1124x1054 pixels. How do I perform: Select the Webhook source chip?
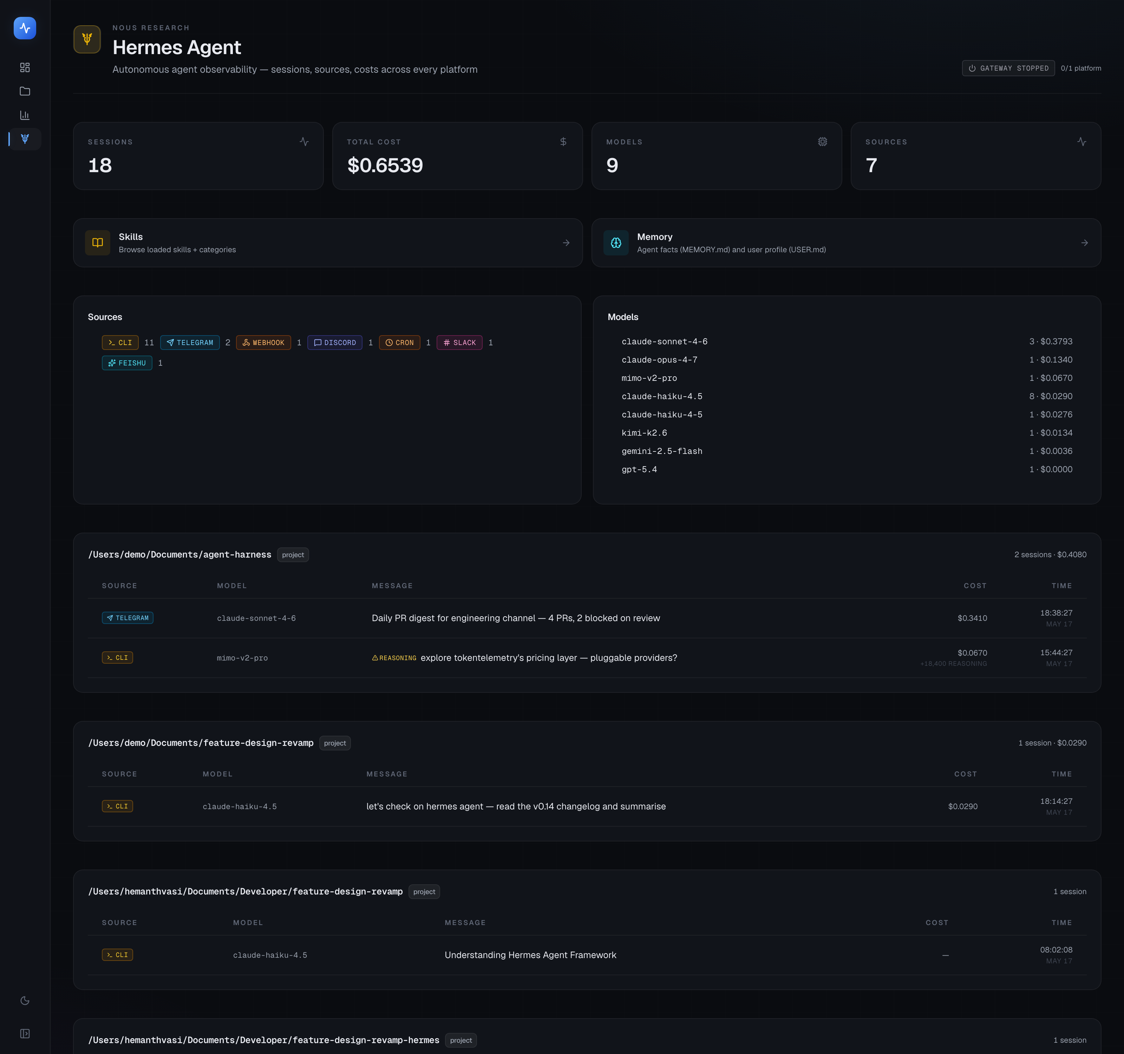click(263, 343)
